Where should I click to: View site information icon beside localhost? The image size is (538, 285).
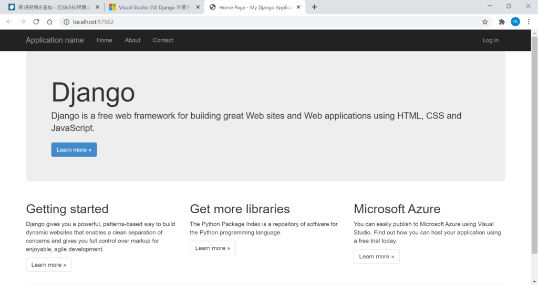click(66, 22)
